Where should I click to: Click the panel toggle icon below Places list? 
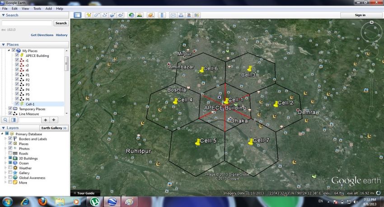(14, 120)
